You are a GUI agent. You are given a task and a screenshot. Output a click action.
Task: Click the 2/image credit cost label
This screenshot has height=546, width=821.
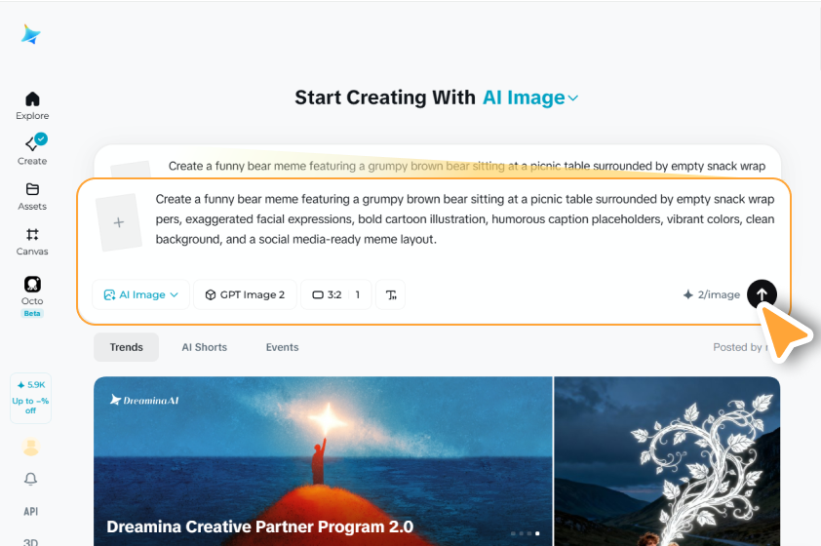[x=712, y=294]
